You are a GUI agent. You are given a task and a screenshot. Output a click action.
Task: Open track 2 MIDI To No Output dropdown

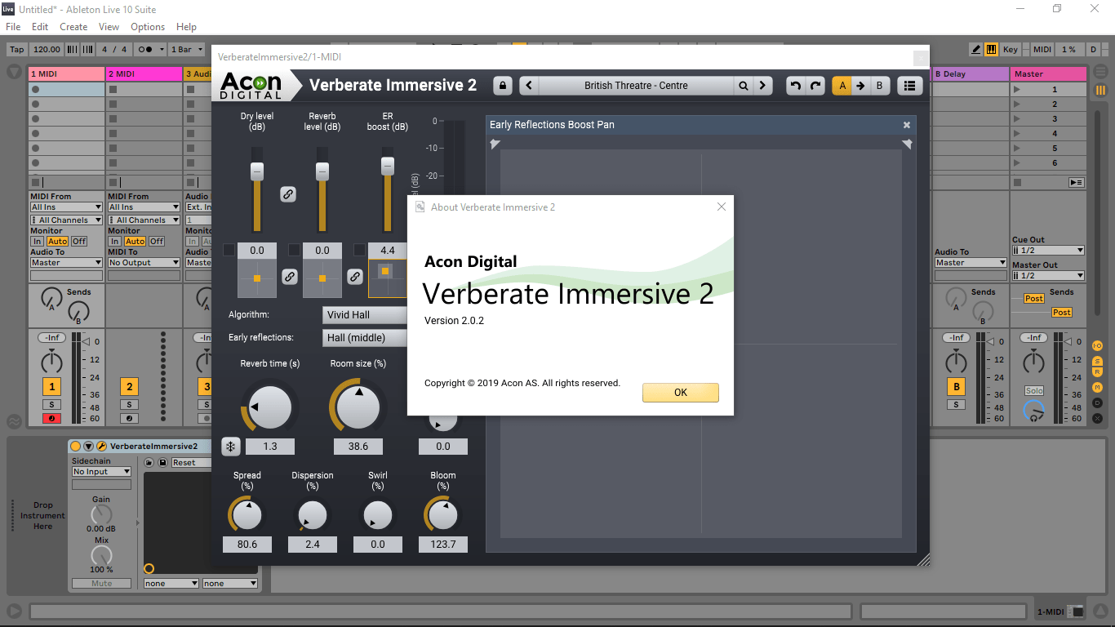[144, 263]
